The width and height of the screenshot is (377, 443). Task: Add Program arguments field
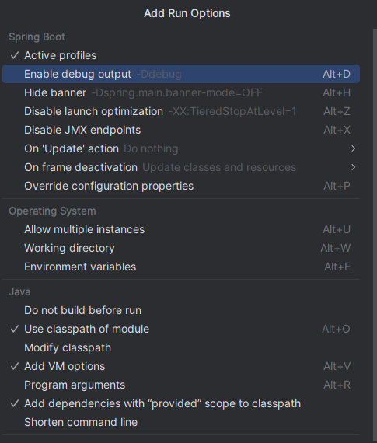pos(181,385)
